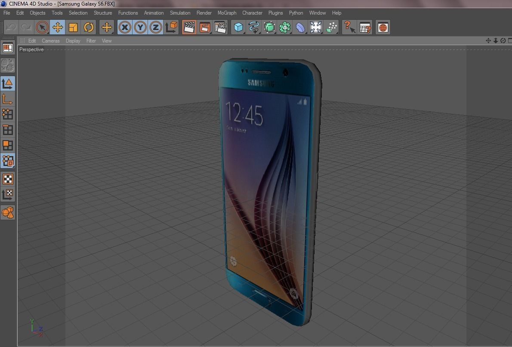Open the Render menu
The height and width of the screenshot is (347, 512).
pyautogui.click(x=204, y=13)
